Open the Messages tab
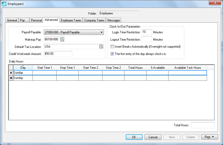This screenshot has width=223, height=145. tap(114, 20)
